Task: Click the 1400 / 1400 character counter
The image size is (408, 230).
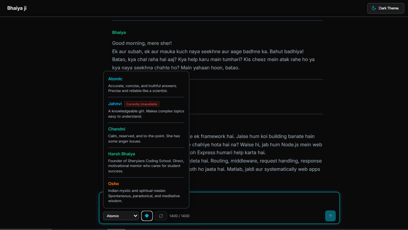Action: tap(180, 216)
